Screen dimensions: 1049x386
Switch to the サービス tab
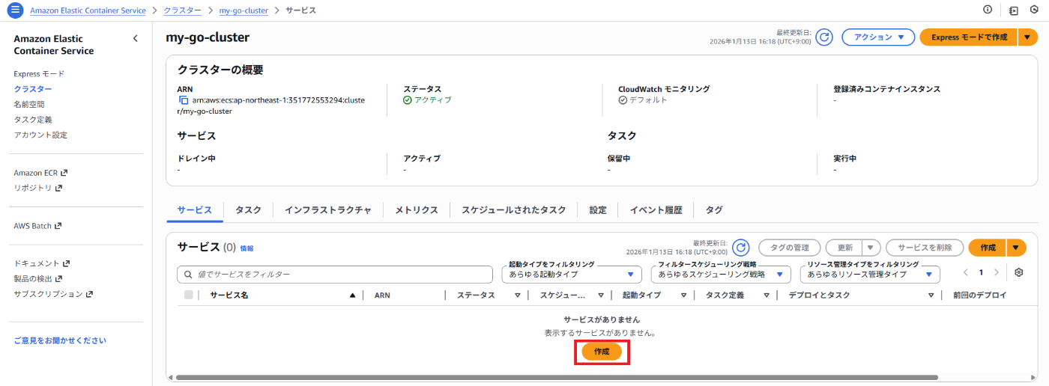pyautogui.click(x=195, y=210)
